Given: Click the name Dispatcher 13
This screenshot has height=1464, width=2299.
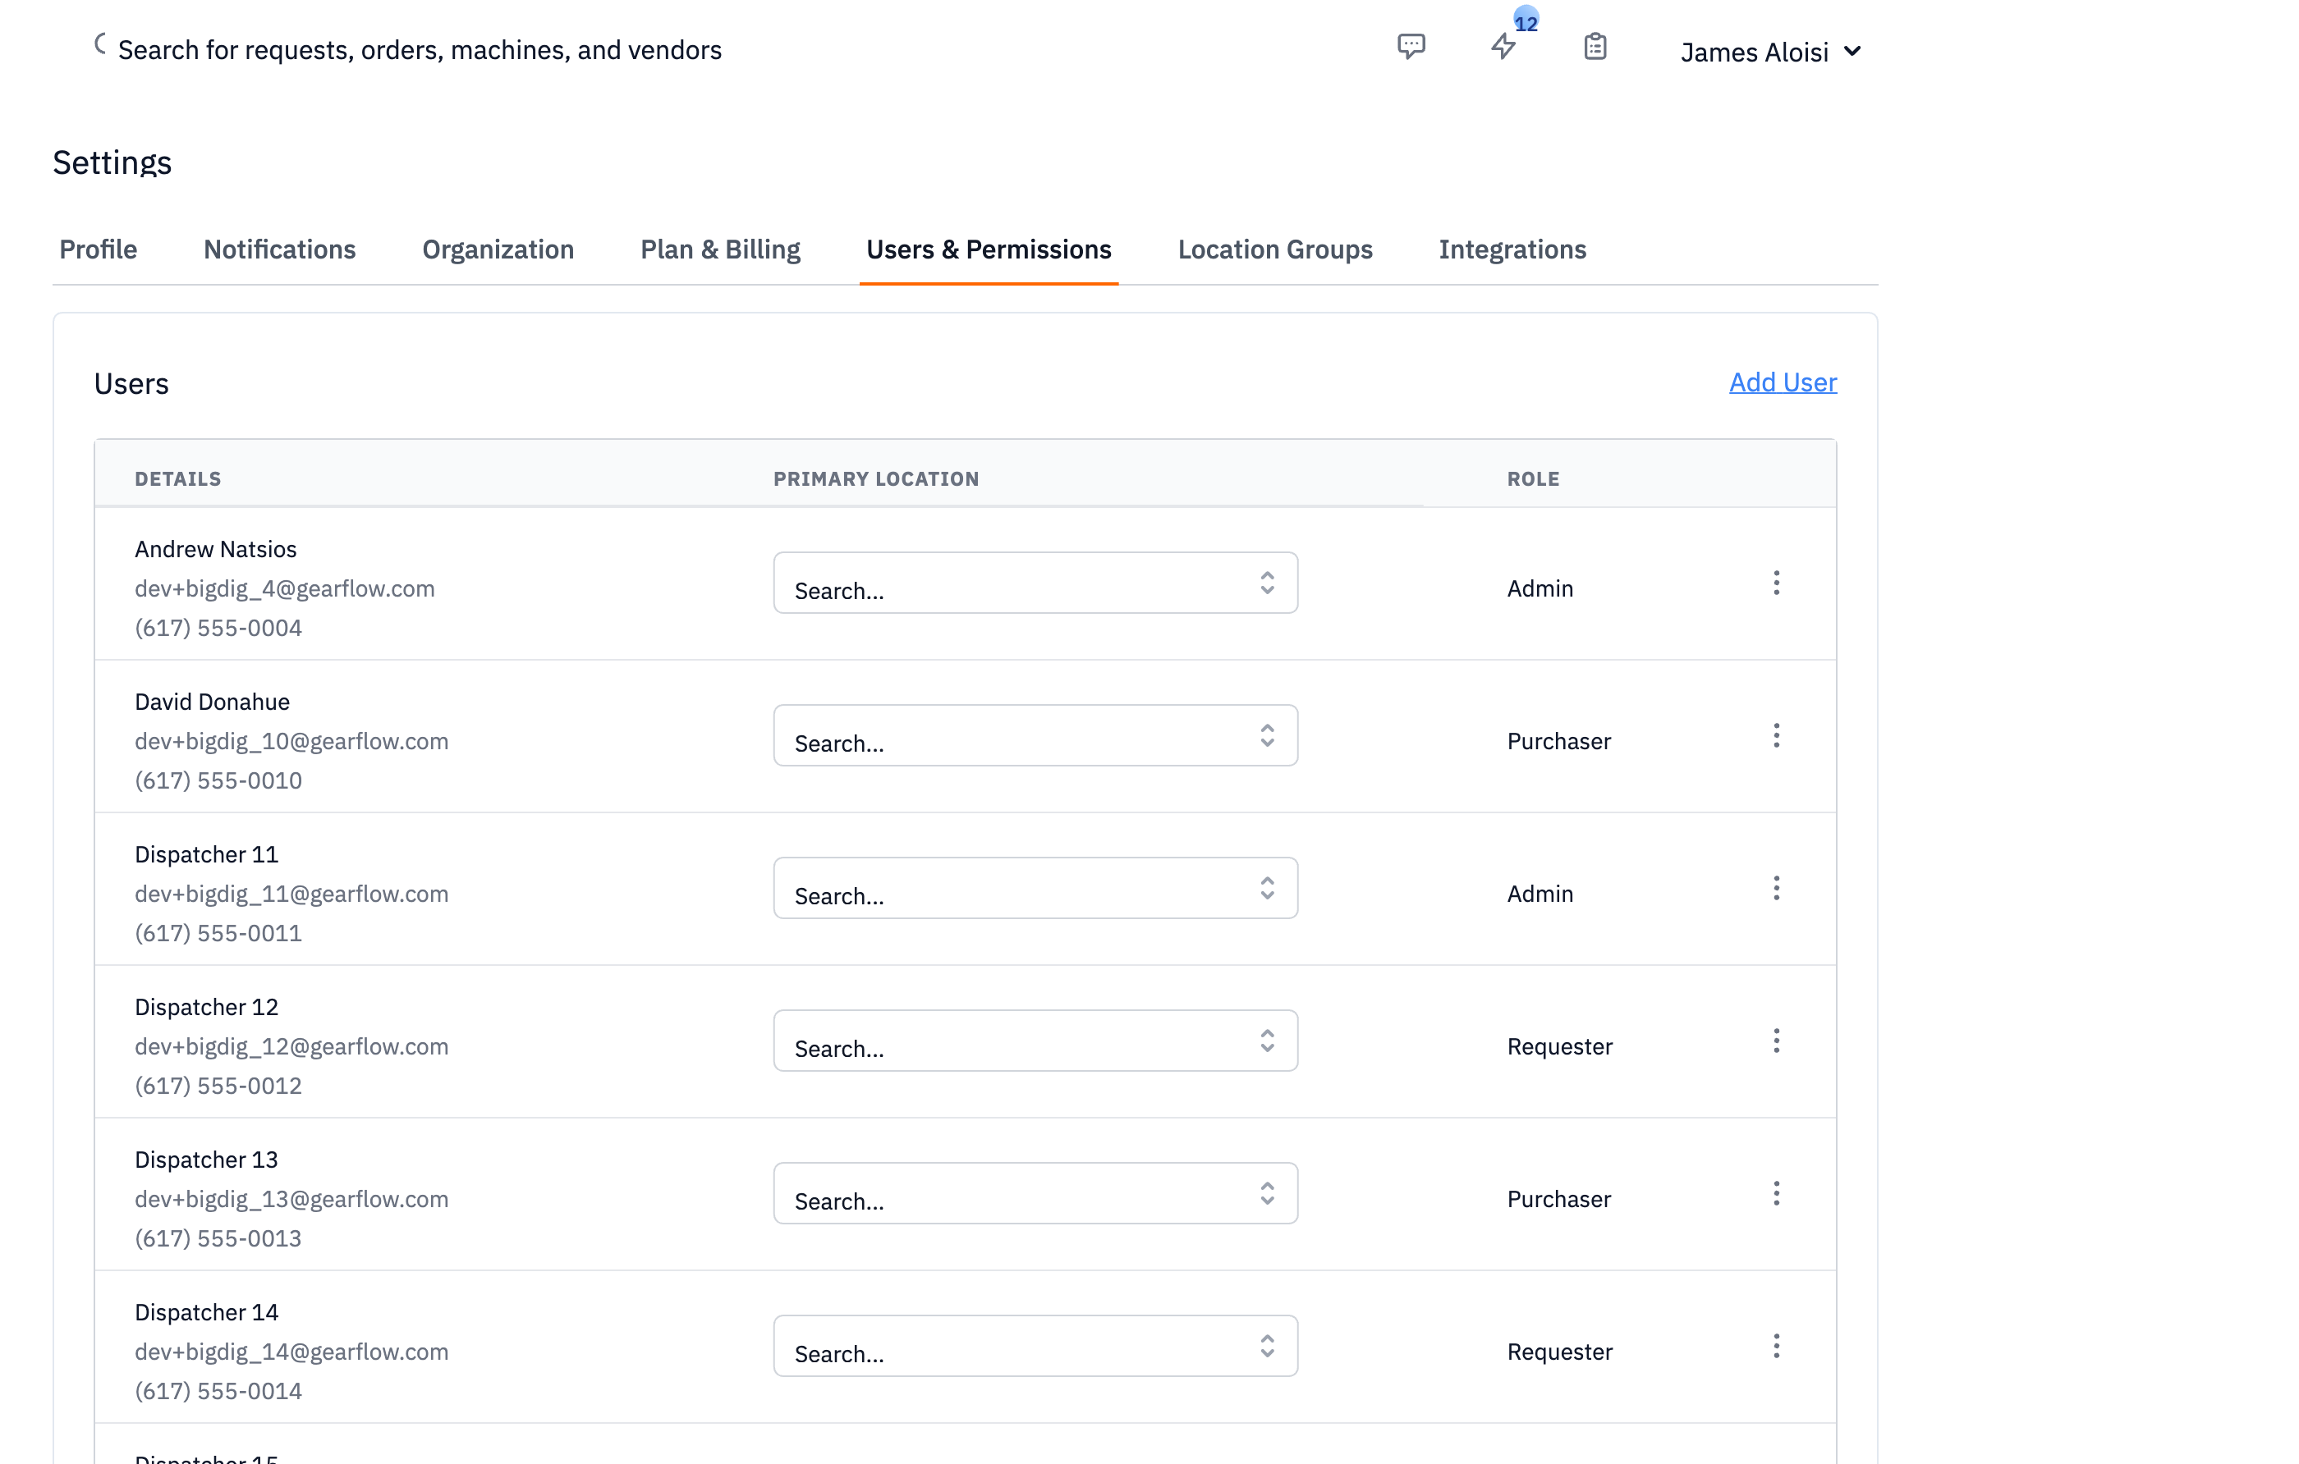Looking at the screenshot, I should click(206, 1160).
